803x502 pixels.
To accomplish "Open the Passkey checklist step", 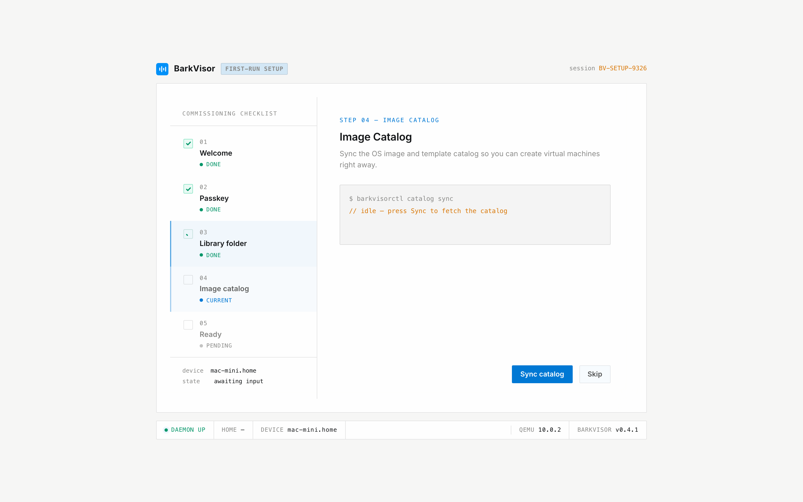I will point(244,198).
